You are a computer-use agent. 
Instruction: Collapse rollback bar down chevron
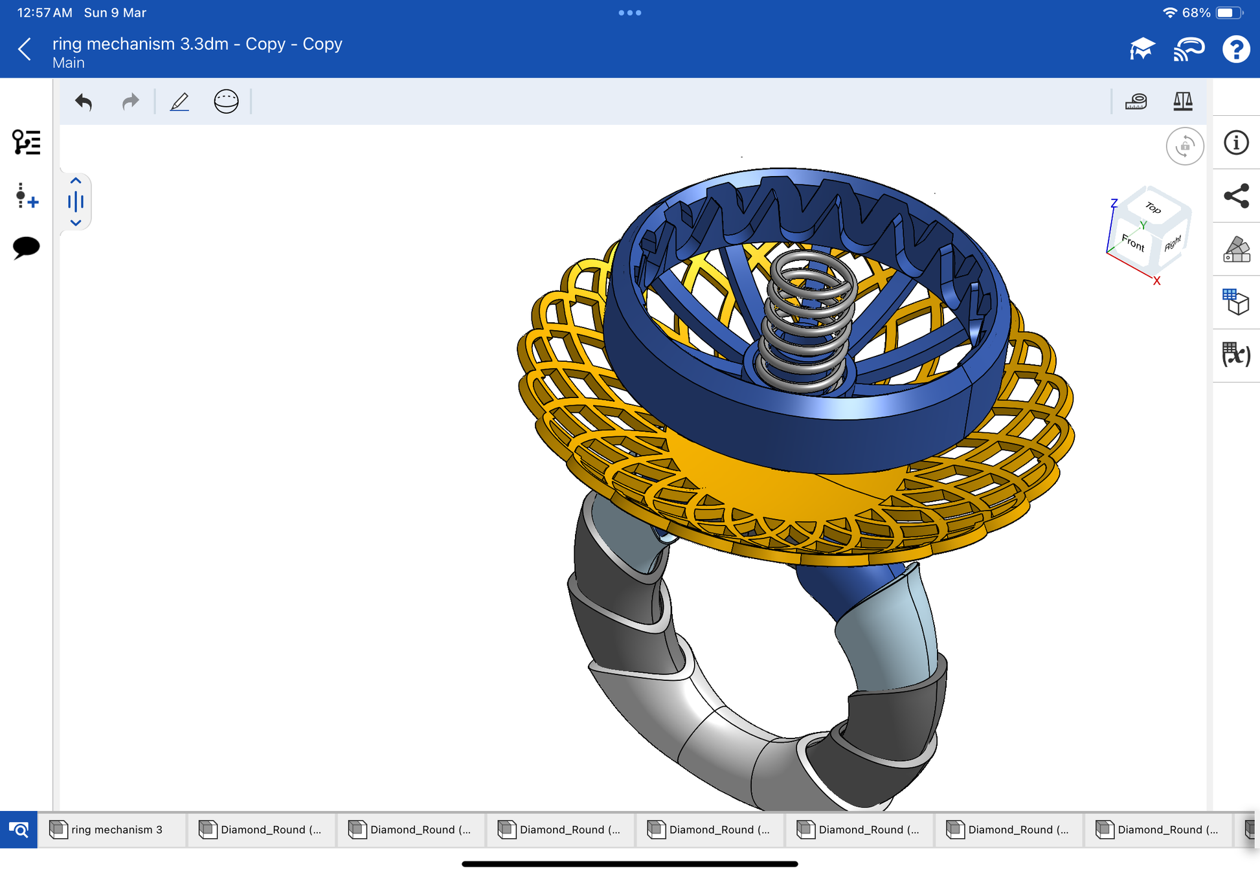pos(76,223)
